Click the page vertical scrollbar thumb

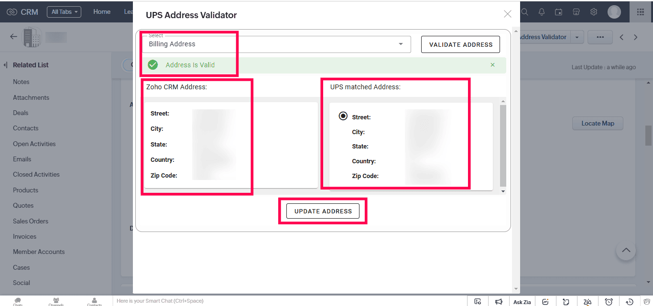point(648,136)
